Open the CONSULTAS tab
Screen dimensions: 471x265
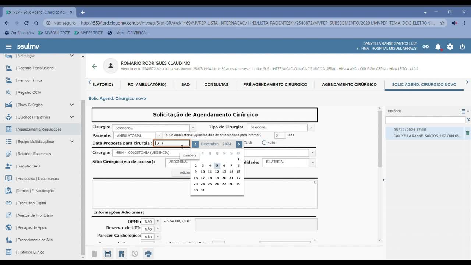point(216,84)
